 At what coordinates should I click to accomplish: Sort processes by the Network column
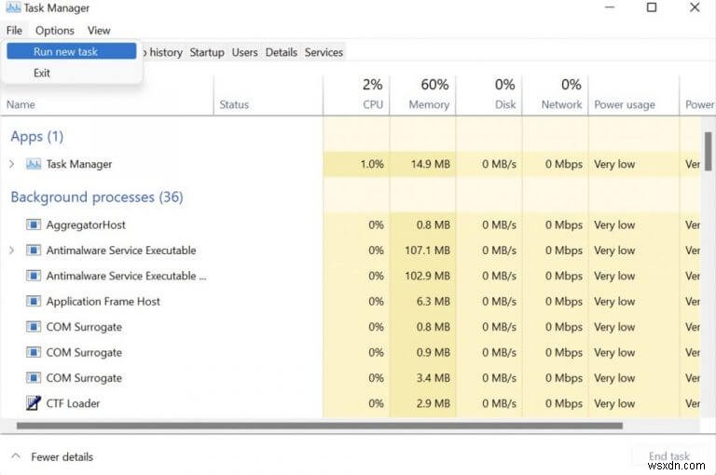click(556, 94)
